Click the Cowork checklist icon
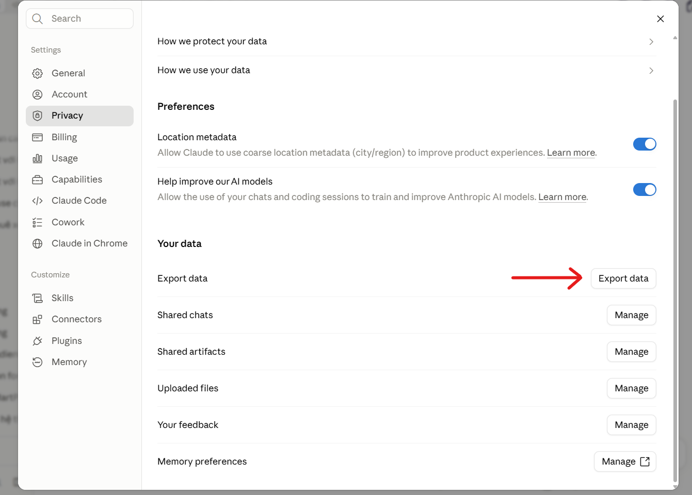 38,222
